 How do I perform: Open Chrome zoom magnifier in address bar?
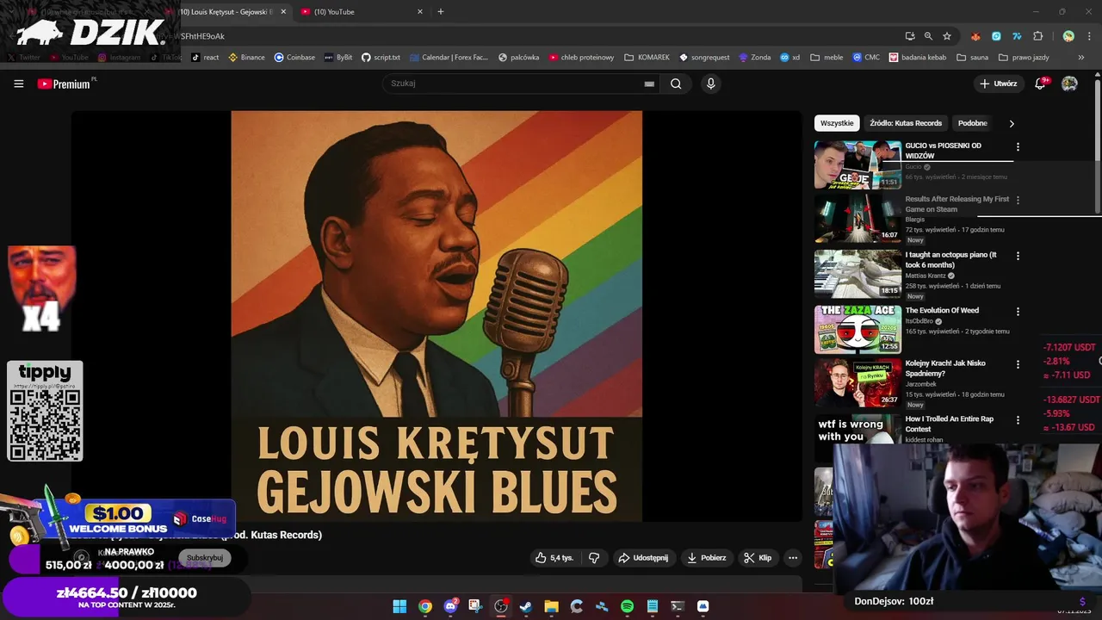click(x=928, y=36)
